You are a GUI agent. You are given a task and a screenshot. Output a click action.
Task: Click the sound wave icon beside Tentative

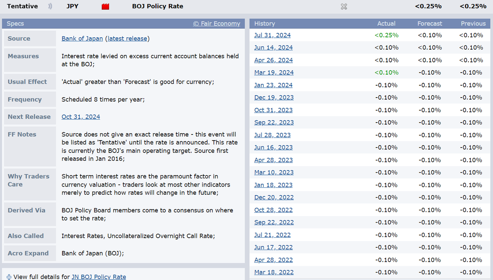[50, 6]
